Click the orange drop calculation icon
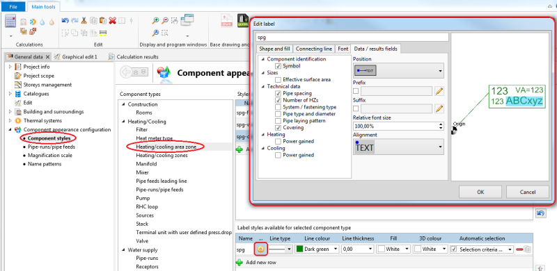557x271 pixels. coord(52,22)
